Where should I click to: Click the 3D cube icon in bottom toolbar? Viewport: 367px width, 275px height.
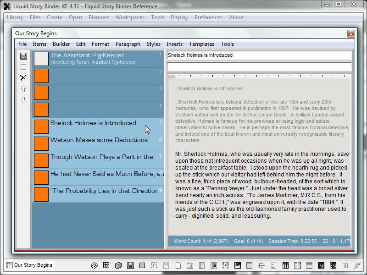[118, 265]
